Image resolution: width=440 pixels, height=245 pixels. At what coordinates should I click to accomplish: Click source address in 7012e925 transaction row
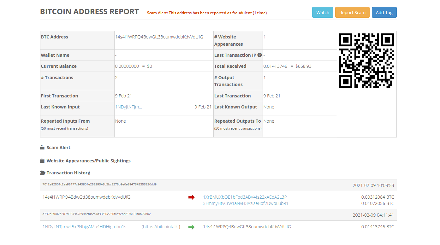pyautogui.click(x=86, y=197)
